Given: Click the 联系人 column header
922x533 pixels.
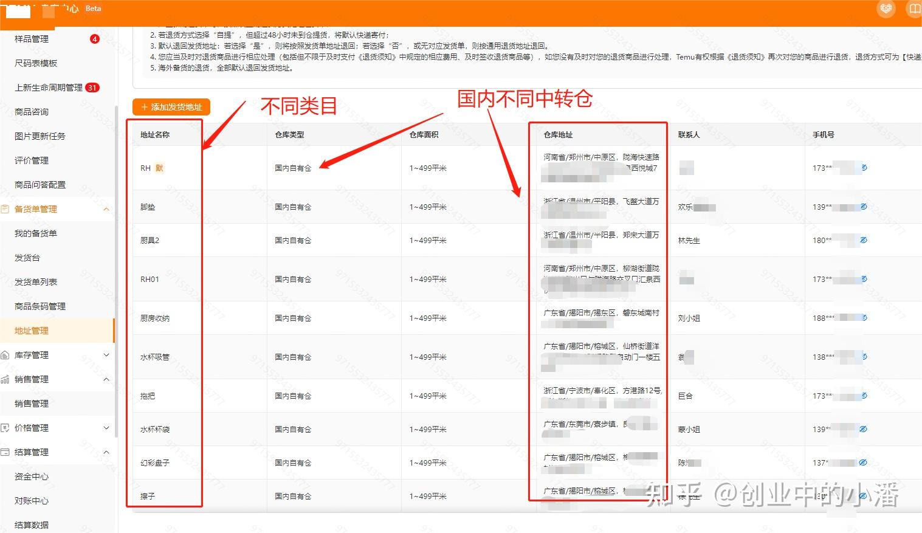Looking at the screenshot, I should click(x=689, y=135).
